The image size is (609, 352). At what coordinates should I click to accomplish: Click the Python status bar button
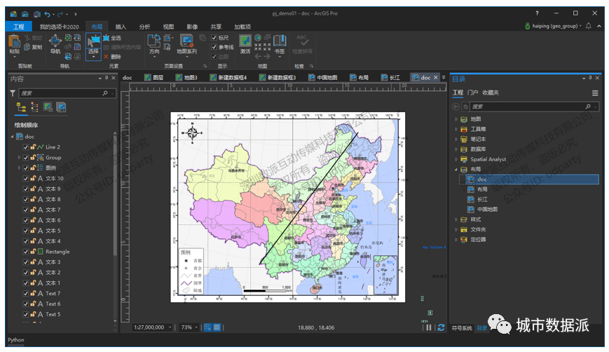(x=16, y=340)
